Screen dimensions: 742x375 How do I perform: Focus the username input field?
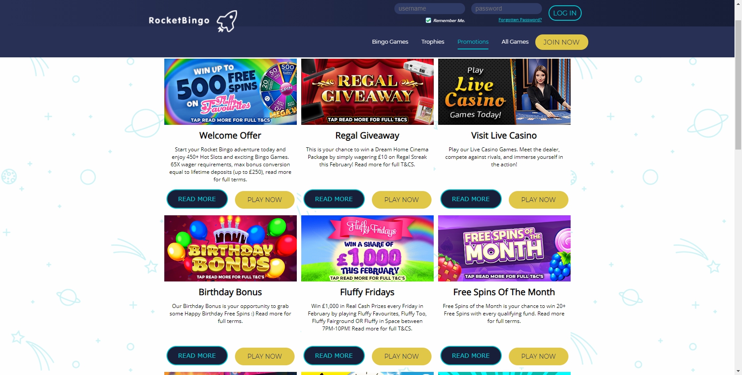click(x=429, y=8)
